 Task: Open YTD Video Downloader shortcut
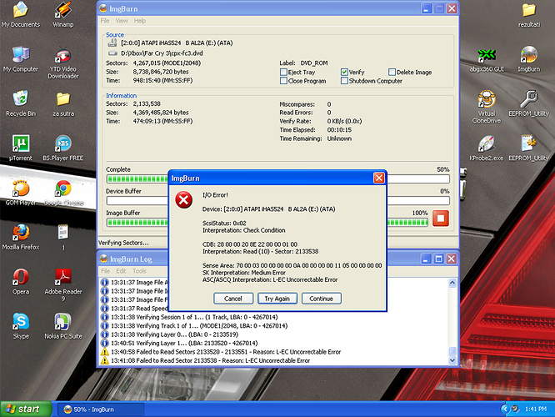tap(63, 63)
